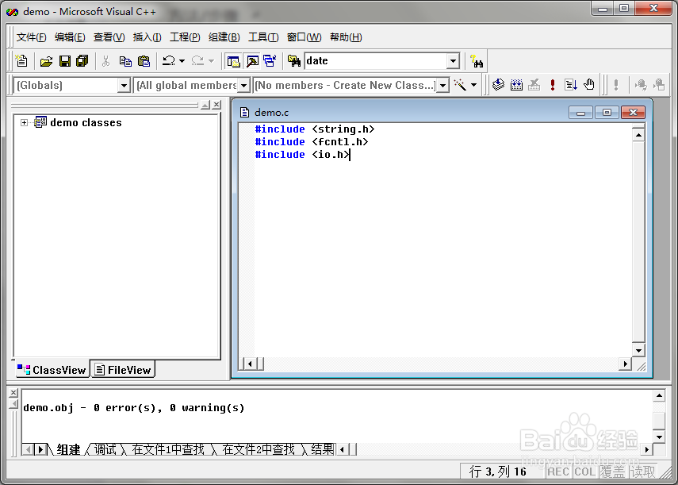The width and height of the screenshot is (678, 485).
Task: Click the Save All icon
Action: click(x=82, y=61)
